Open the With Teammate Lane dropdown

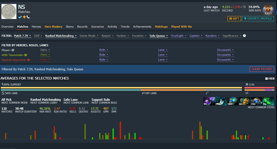(x=163, y=55)
